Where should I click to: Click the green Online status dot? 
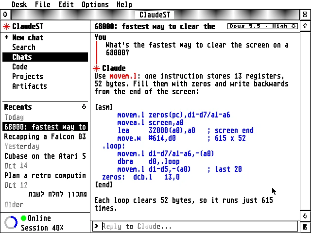[23, 218]
